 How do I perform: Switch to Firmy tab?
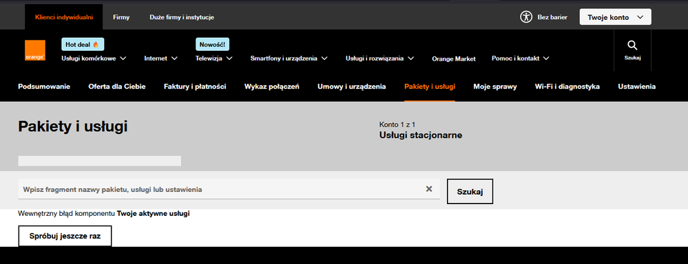point(121,17)
